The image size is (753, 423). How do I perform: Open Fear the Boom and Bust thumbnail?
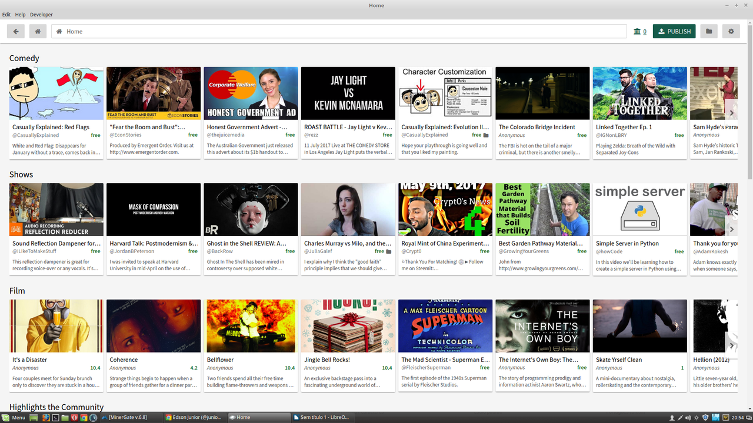(154, 93)
